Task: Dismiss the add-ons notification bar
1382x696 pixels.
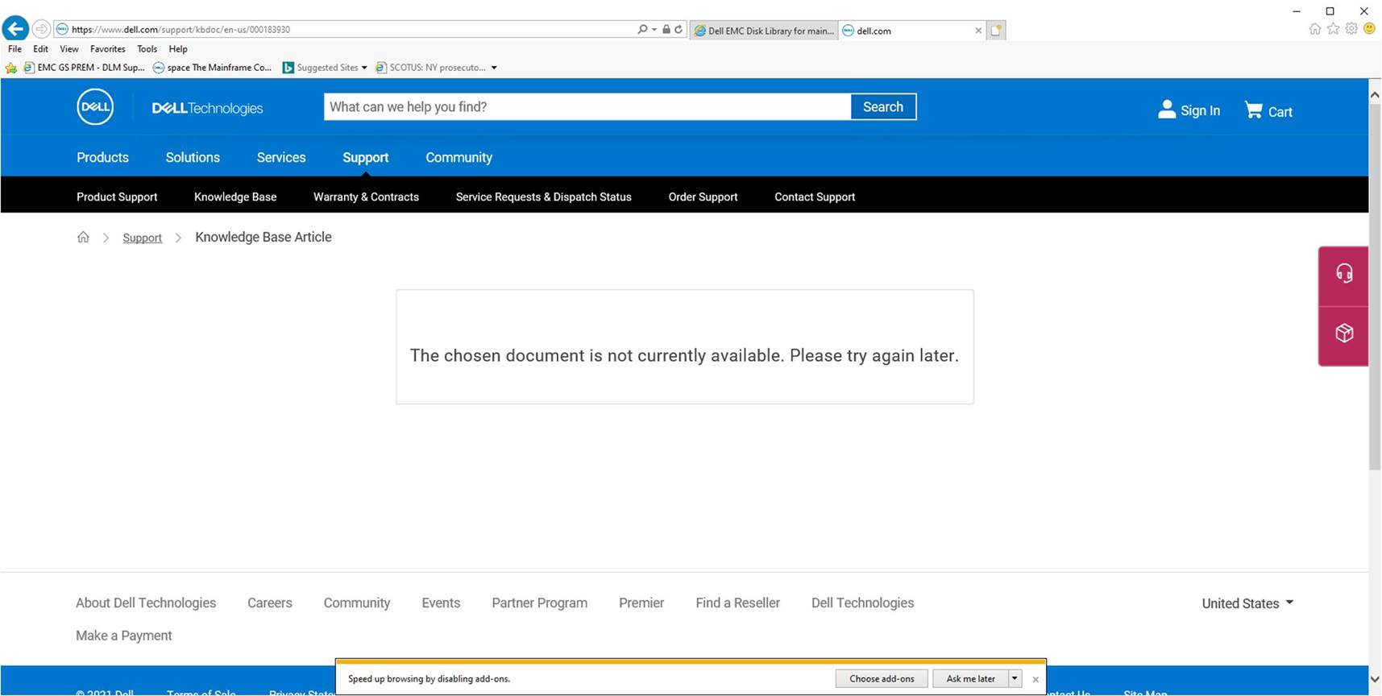Action: point(1035,679)
